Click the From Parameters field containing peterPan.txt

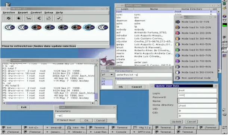[x=144, y=75]
